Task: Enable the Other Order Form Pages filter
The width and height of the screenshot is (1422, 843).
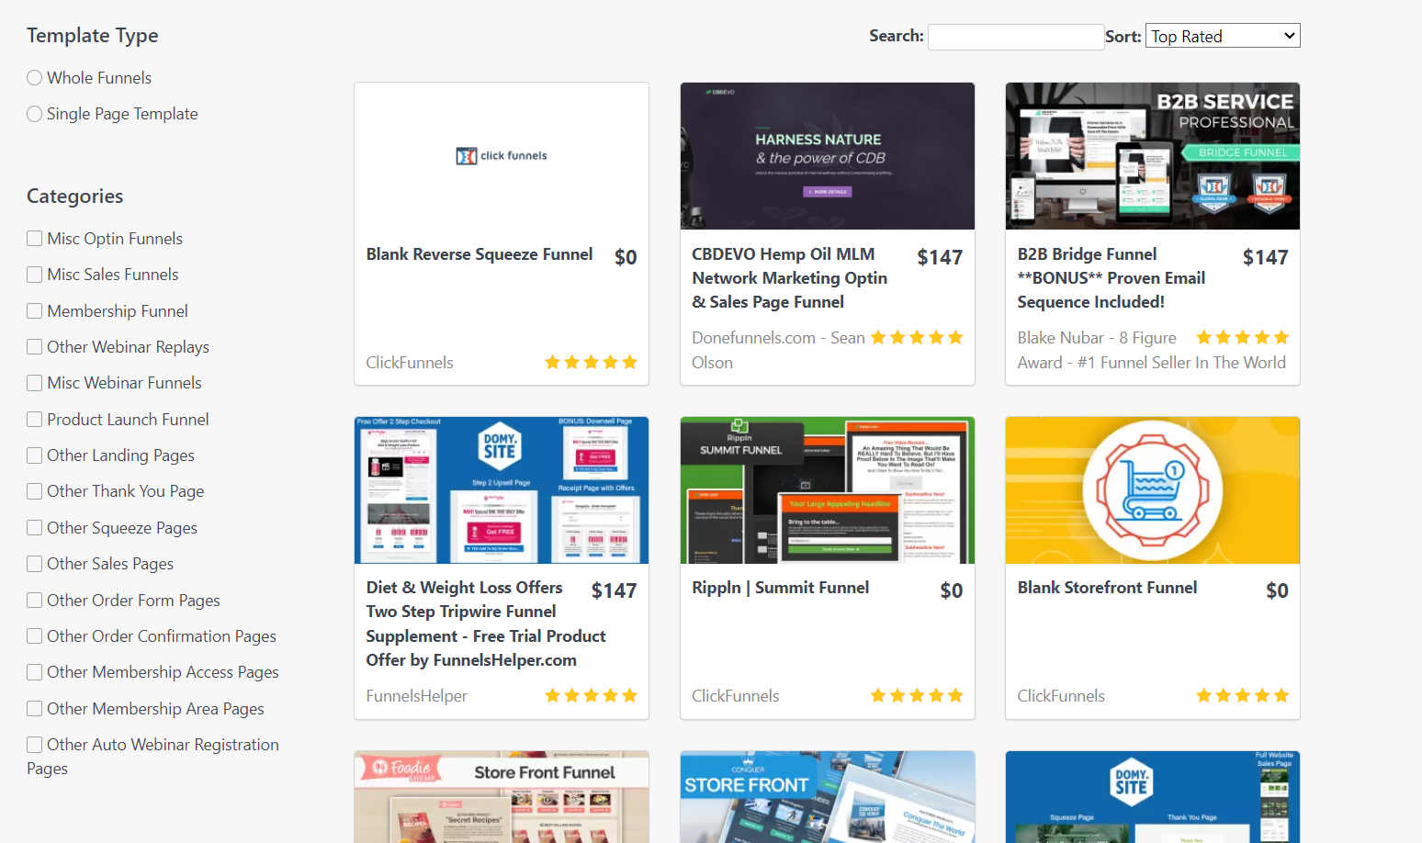Action: 35,601
